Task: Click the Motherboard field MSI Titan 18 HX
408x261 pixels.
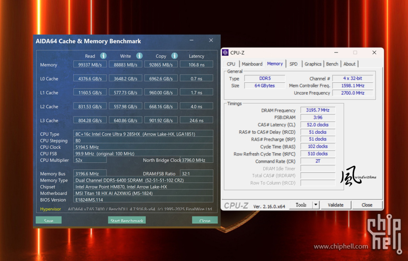Action: point(143,193)
